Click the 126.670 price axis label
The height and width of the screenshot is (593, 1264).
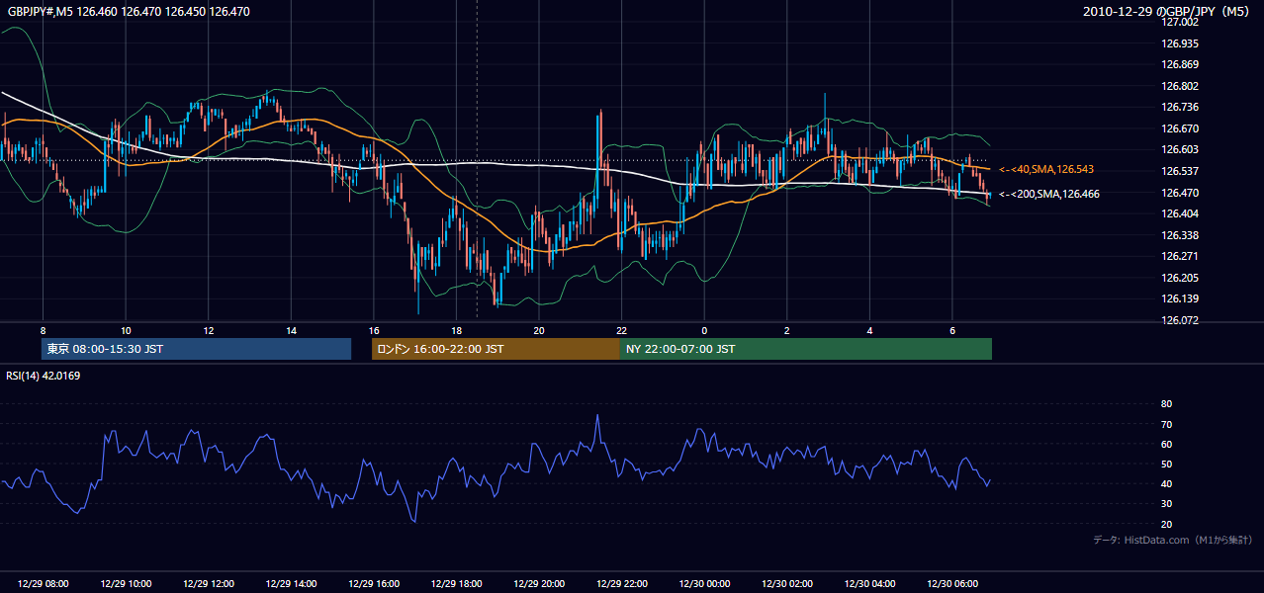[1179, 128]
